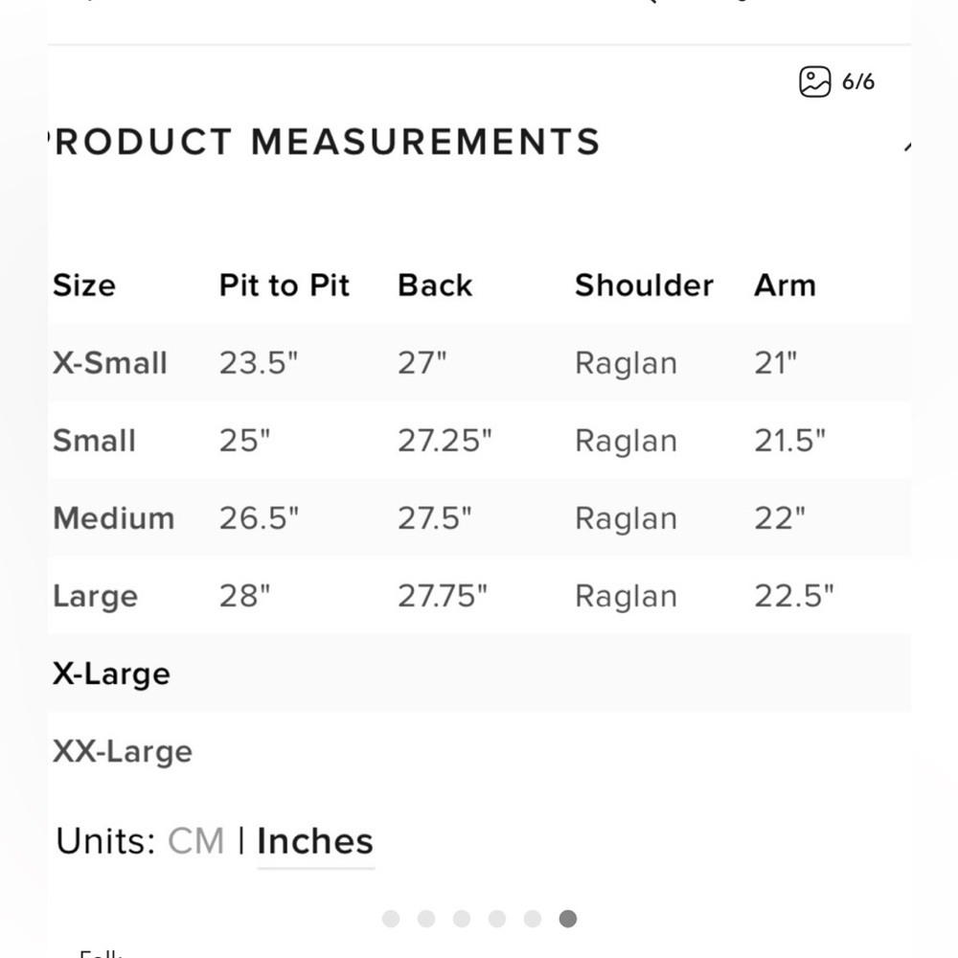The image size is (958, 958).
Task: Select the Medium size row label
Action: click(114, 518)
